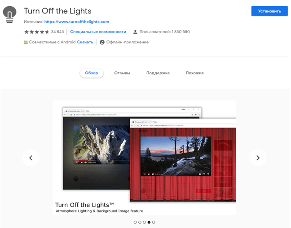
Task: Open the Специальные возможности category link
Action: click(x=98, y=32)
